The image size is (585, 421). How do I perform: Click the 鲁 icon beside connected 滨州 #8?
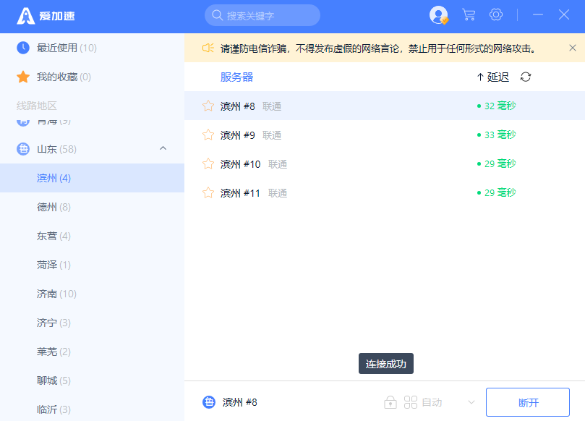[209, 402]
